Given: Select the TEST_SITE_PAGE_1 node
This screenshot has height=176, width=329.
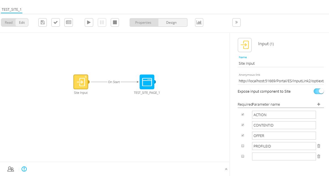Looking at the screenshot, I should click(147, 82).
